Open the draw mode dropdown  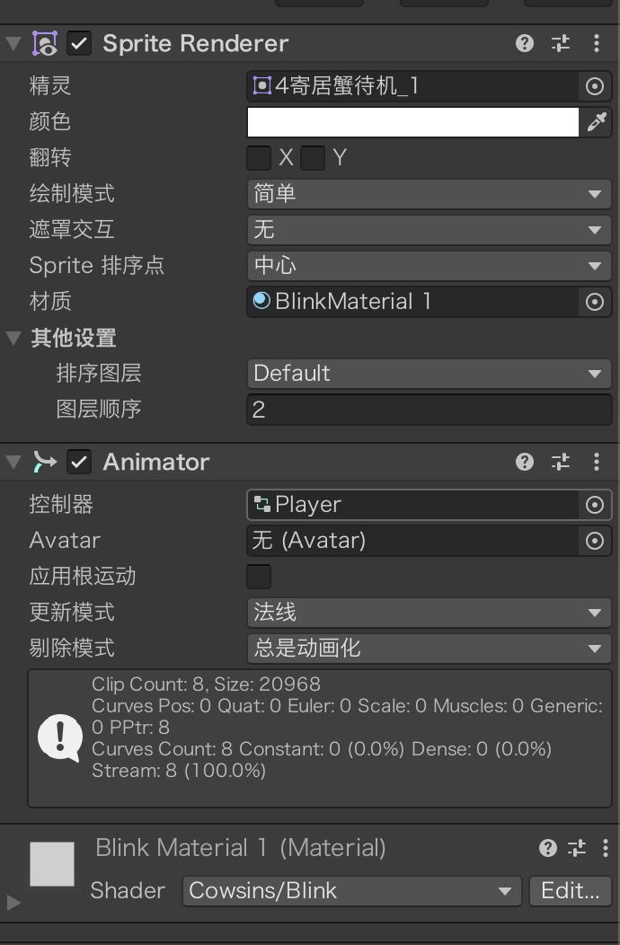(x=429, y=194)
